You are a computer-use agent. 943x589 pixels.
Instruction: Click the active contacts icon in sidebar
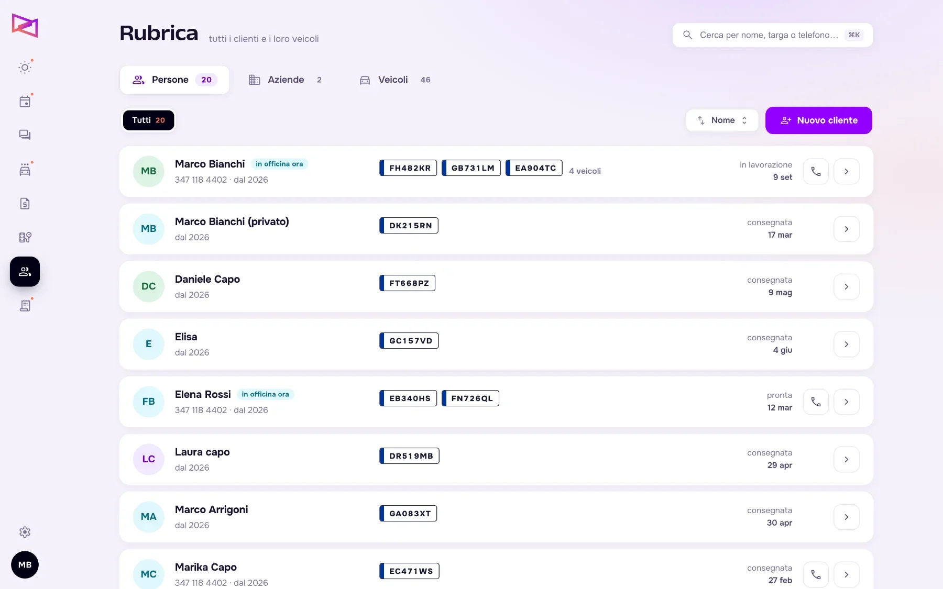point(25,271)
